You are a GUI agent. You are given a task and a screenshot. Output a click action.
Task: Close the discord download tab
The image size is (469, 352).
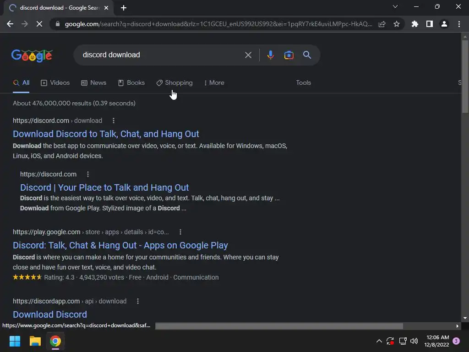pos(106,8)
